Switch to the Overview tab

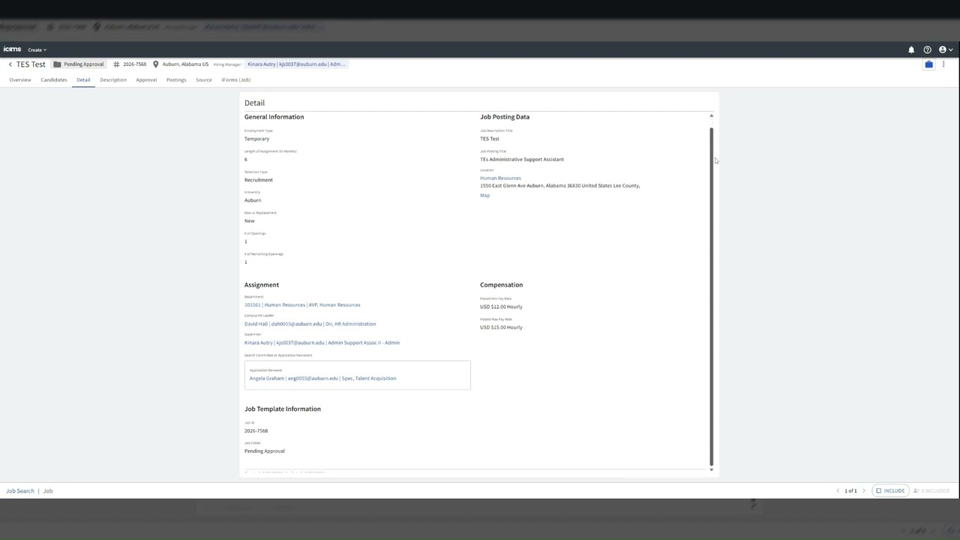[x=20, y=79]
